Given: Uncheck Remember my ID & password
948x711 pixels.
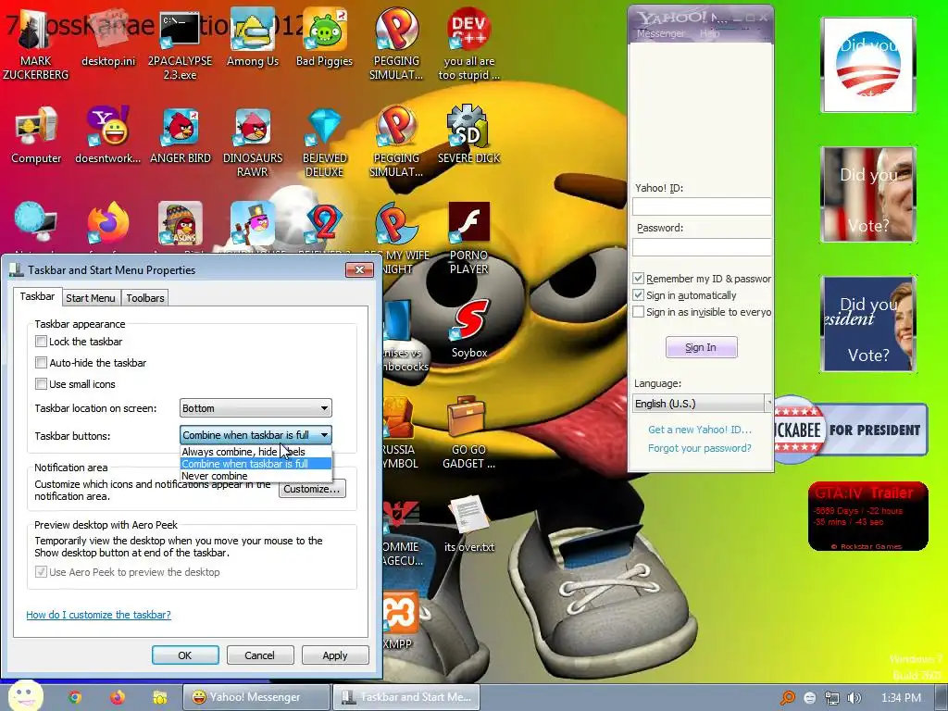Looking at the screenshot, I should click(x=638, y=279).
